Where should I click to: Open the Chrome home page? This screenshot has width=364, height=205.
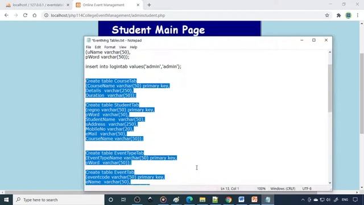click(35, 15)
